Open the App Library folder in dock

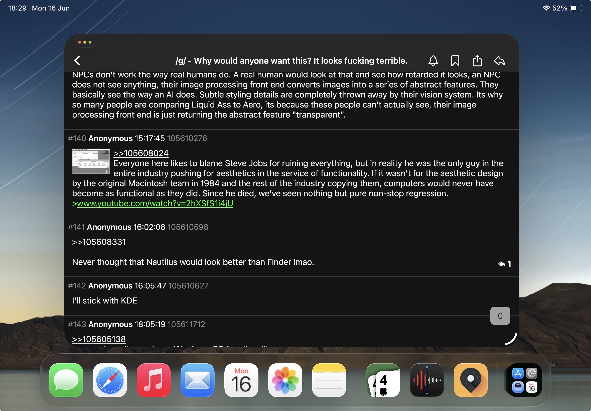525,380
